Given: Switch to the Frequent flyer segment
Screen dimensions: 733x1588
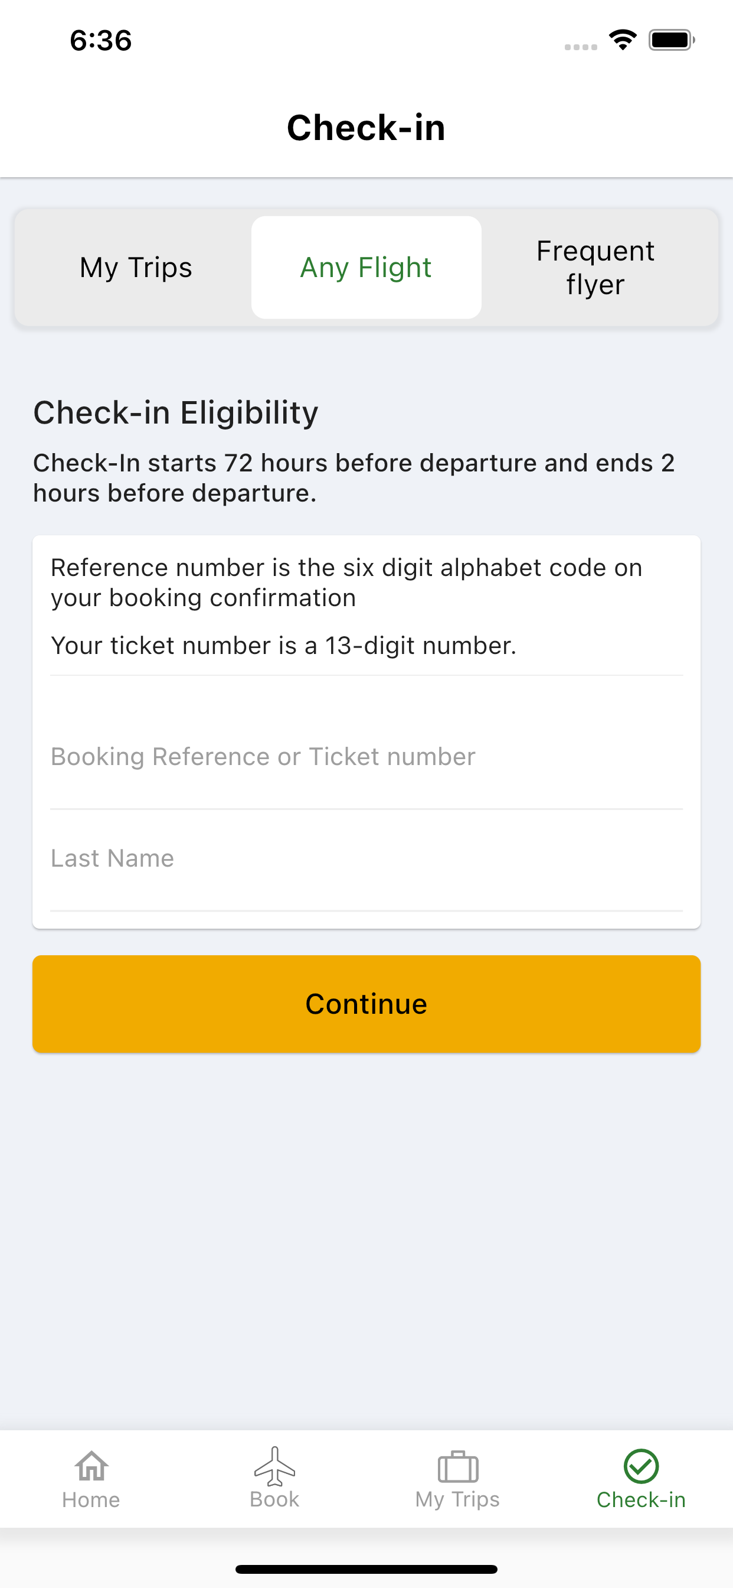Looking at the screenshot, I should 595,268.
